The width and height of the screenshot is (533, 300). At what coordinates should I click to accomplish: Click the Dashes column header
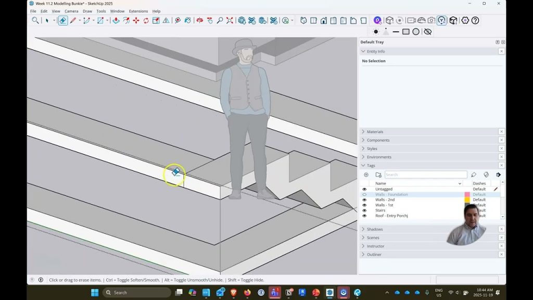coord(479,183)
